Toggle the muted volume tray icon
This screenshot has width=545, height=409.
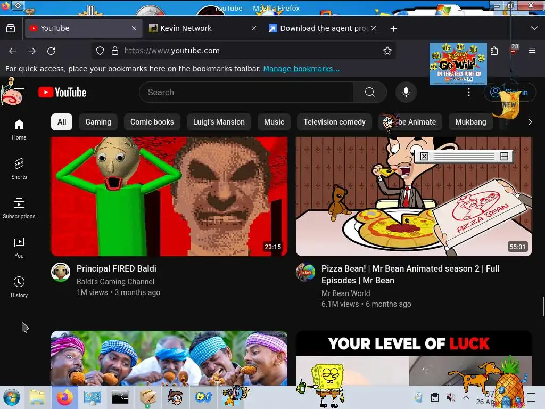point(451,397)
